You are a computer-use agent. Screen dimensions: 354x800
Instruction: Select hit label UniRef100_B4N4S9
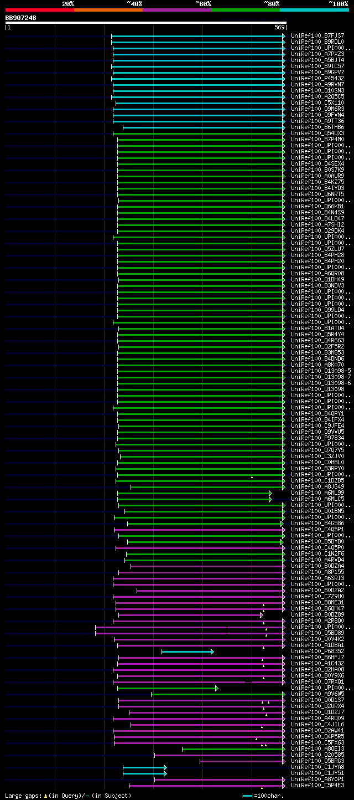tap(317, 212)
